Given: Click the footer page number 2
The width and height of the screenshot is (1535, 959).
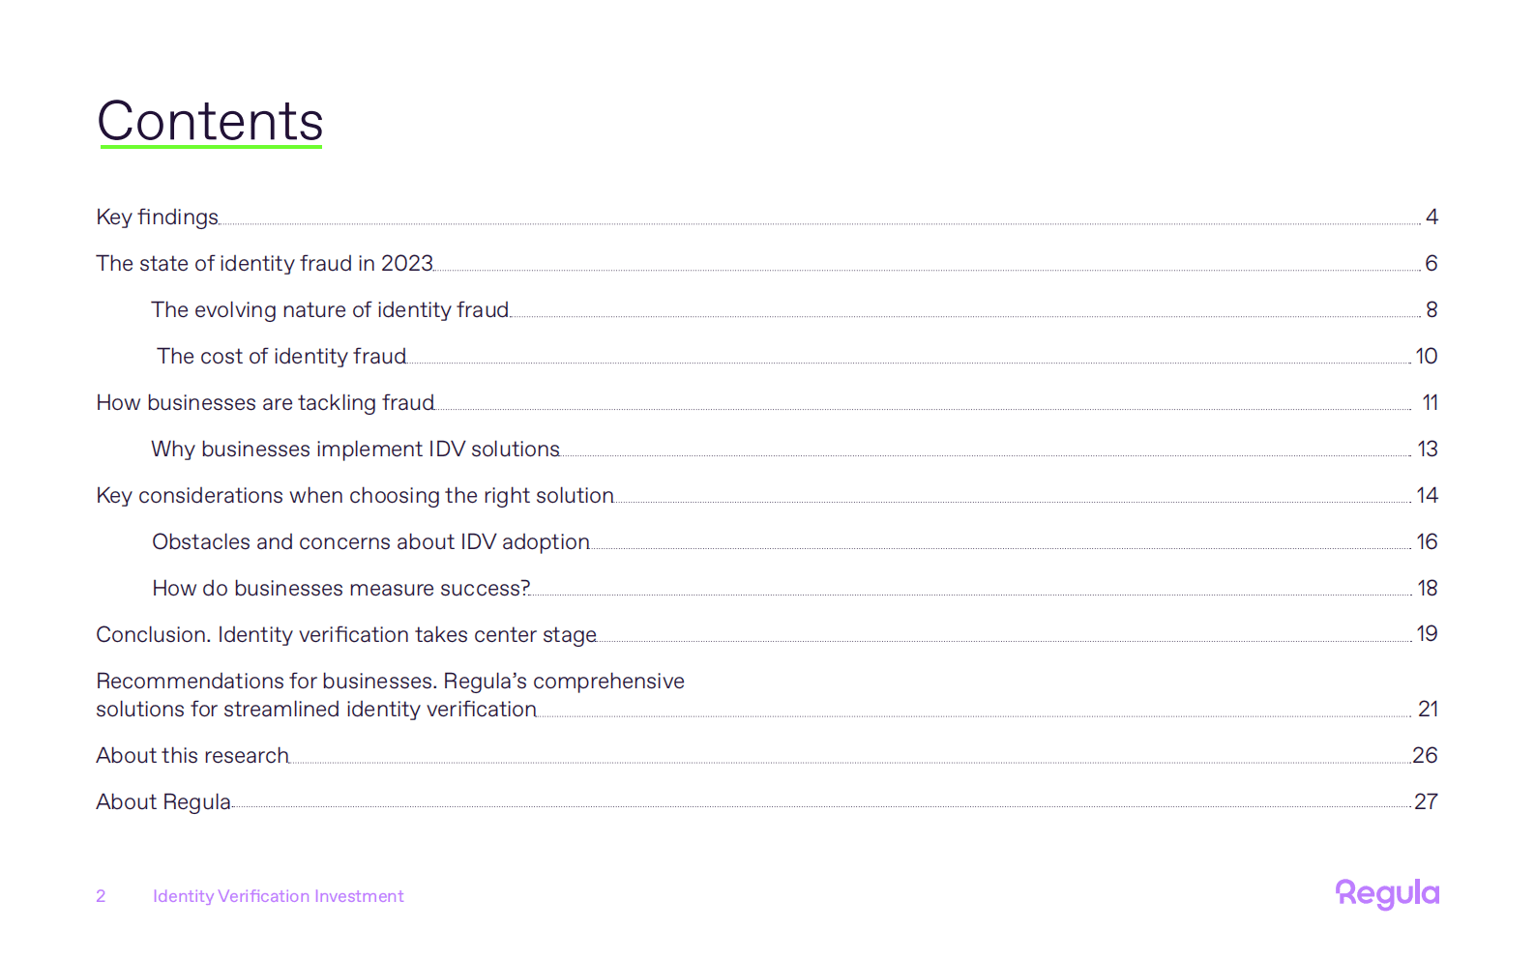Looking at the screenshot, I should pos(101,896).
